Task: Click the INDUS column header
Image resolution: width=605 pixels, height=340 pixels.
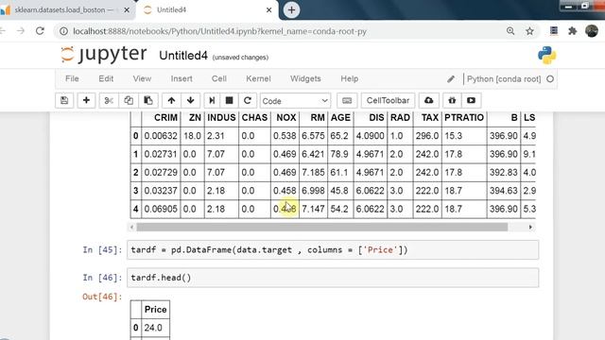Action: point(221,117)
